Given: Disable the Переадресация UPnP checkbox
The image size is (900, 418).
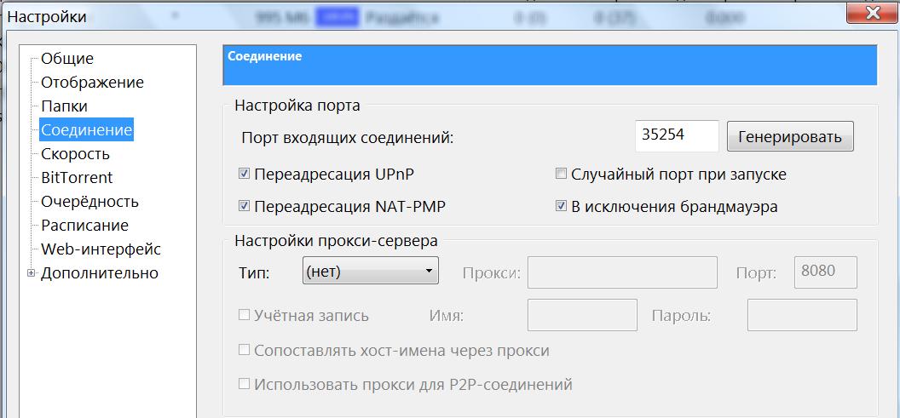Looking at the screenshot, I should [x=245, y=175].
